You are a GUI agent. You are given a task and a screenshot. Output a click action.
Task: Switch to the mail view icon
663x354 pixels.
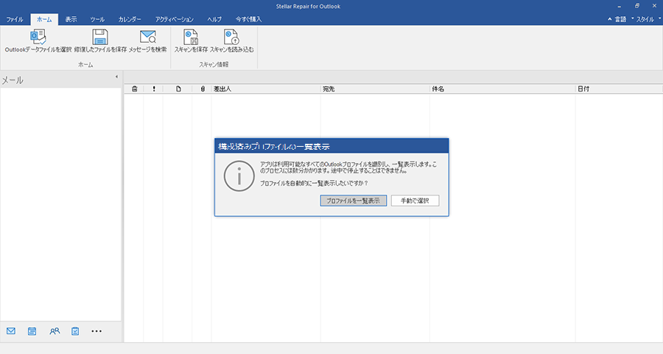point(11,331)
